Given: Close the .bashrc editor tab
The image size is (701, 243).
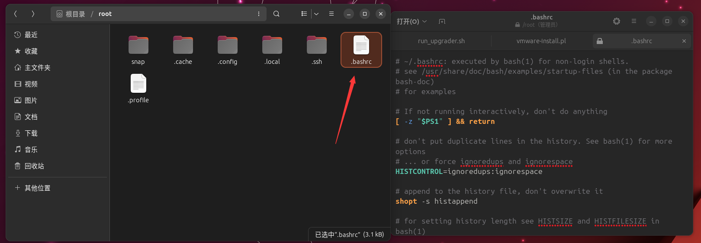Looking at the screenshot, I should click(x=684, y=41).
